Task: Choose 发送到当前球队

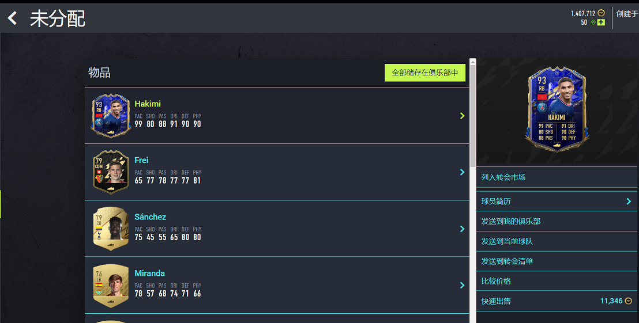Action: (557, 241)
